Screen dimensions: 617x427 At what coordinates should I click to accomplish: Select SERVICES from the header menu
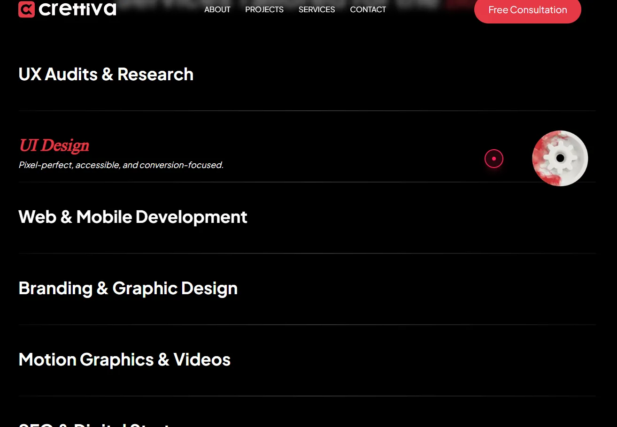(x=316, y=9)
